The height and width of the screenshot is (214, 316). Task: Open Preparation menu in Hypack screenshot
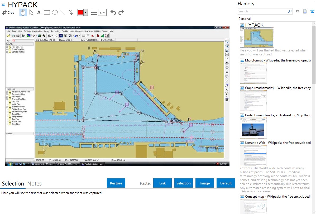pos(37,31)
